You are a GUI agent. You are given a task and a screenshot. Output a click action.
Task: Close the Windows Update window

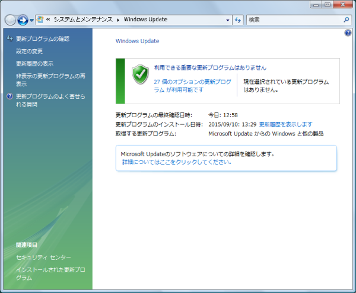click(343, 5)
